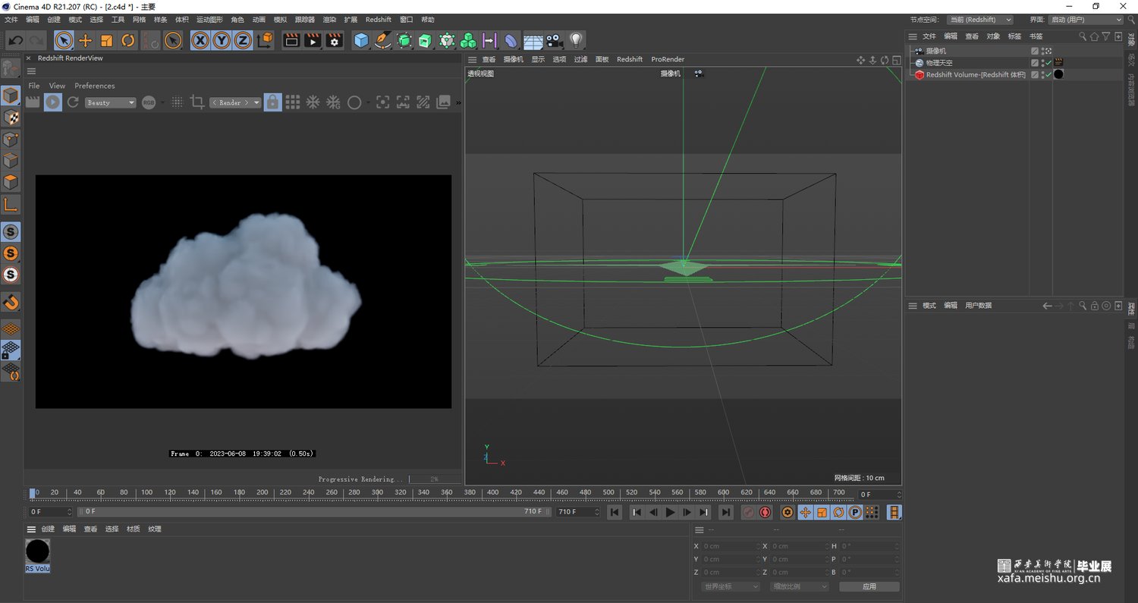The image size is (1138, 603).
Task: Click the camera object toolbar icon
Action: [x=555, y=41]
